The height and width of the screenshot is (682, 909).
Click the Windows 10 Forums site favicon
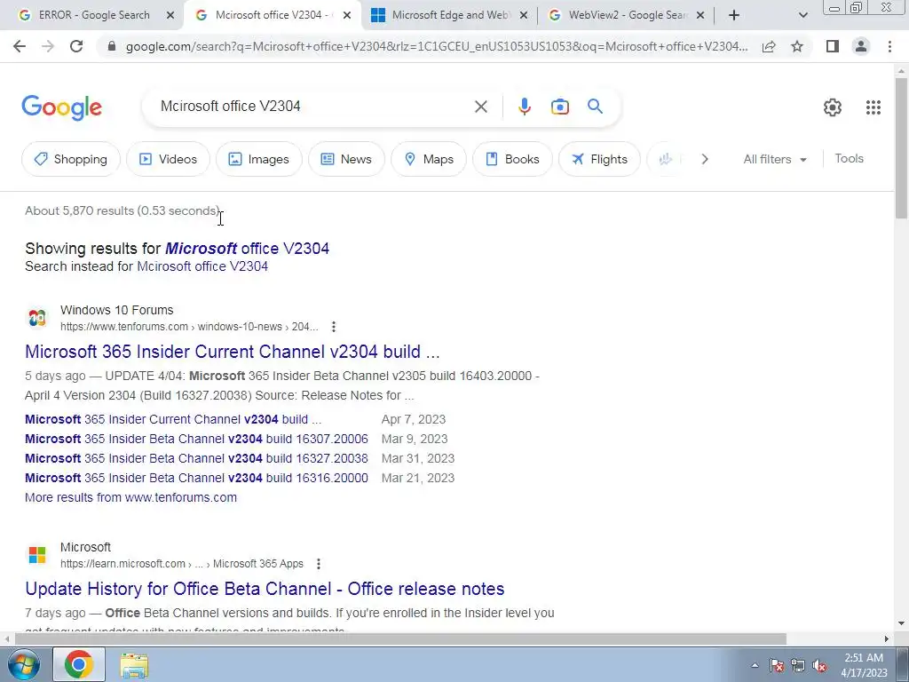[x=37, y=318]
